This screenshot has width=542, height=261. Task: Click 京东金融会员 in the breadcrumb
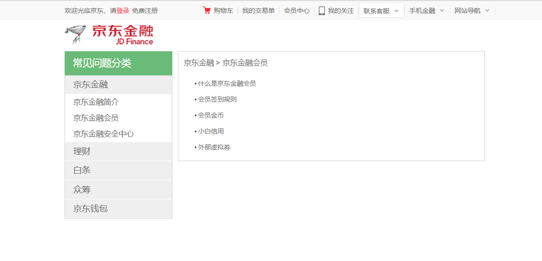coord(245,63)
